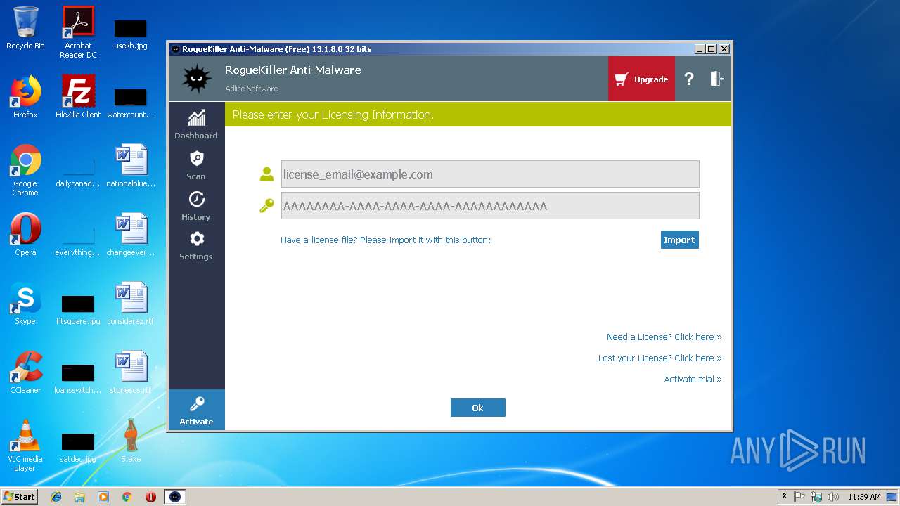Click the exit door icon in the header
900x506 pixels.
click(716, 79)
